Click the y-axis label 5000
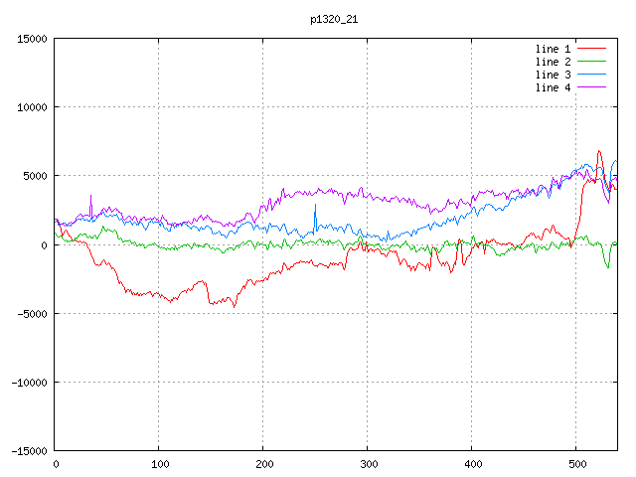This screenshot has width=636, height=477. pyautogui.click(x=36, y=176)
